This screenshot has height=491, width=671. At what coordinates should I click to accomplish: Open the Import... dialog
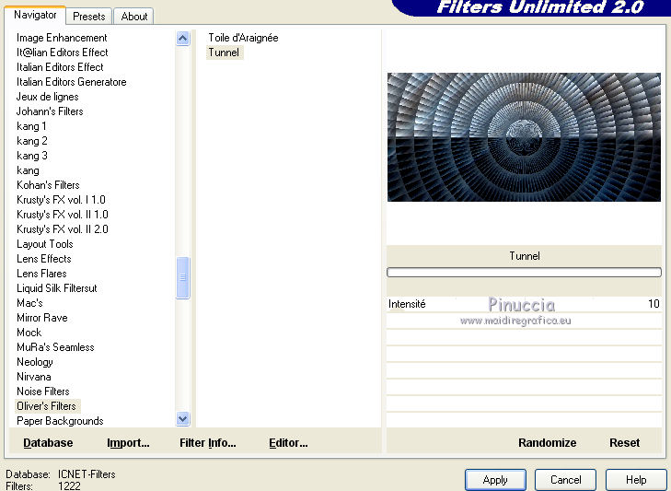[x=128, y=442]
